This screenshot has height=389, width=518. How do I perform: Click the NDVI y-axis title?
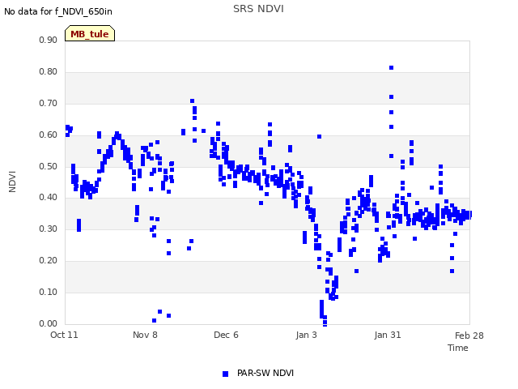click(x=12, y=182)
